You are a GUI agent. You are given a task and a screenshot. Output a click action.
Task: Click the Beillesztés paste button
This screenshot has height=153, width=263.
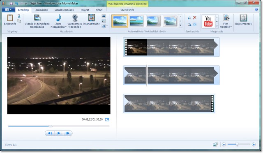[x=10, y=20]
